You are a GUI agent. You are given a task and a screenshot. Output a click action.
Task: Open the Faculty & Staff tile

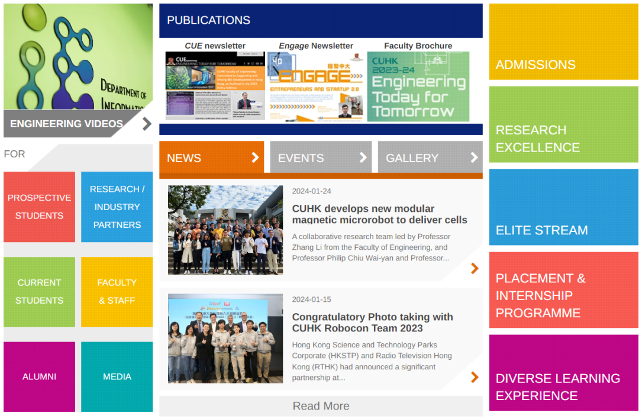(x=117, y=292)
